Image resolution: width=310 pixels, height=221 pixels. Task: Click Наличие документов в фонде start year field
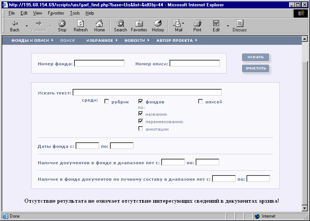tap(173, 162)
